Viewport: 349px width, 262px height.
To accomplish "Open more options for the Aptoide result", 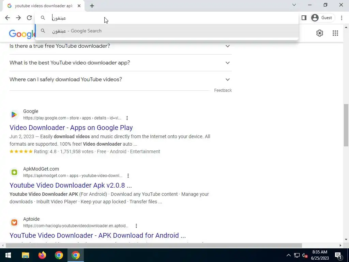I will [x=136, y=226].
